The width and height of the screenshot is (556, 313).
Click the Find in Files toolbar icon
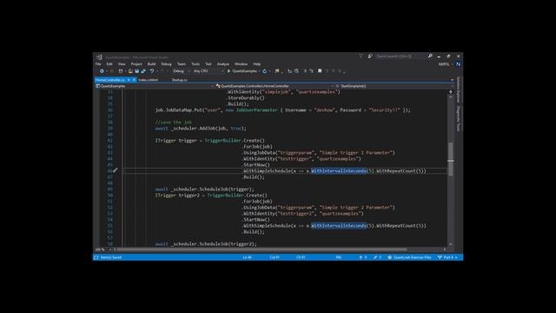(277, 71)
